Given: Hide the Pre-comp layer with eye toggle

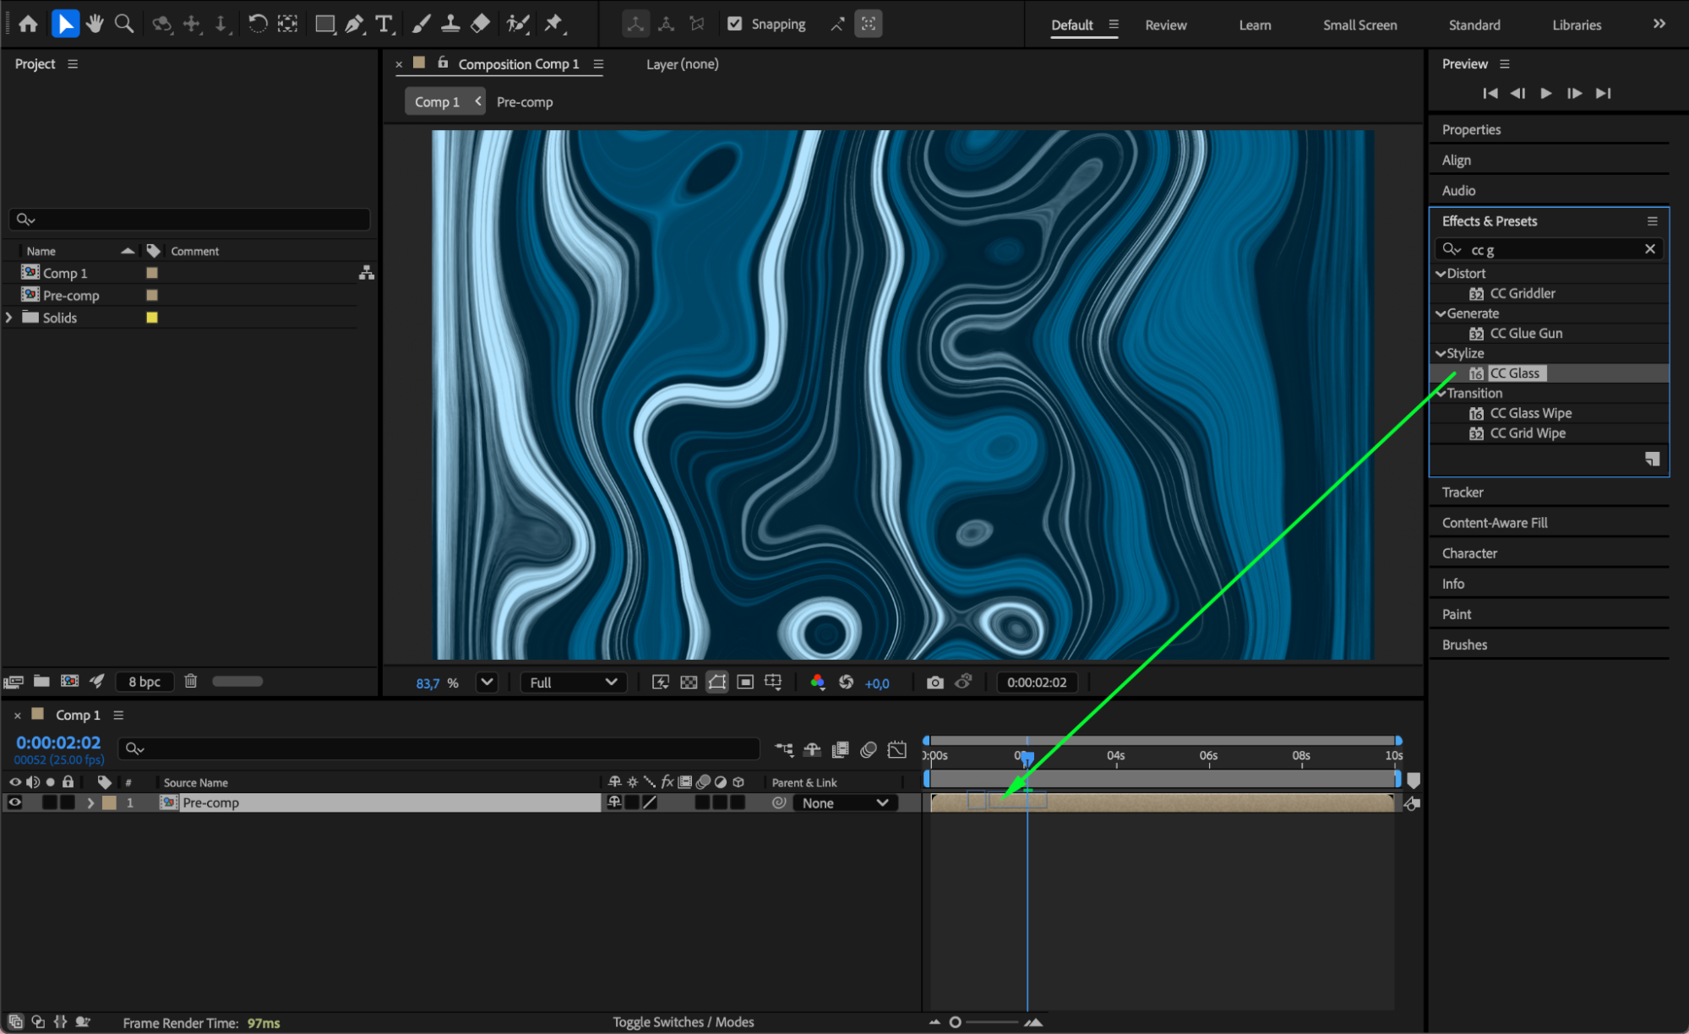Looking at the screenshot, I should click(x=15, y=803).
